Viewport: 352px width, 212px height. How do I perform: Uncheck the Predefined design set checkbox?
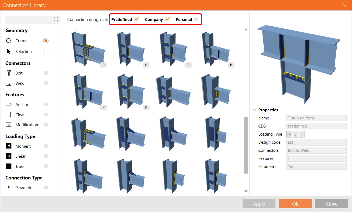coord(136,19)
